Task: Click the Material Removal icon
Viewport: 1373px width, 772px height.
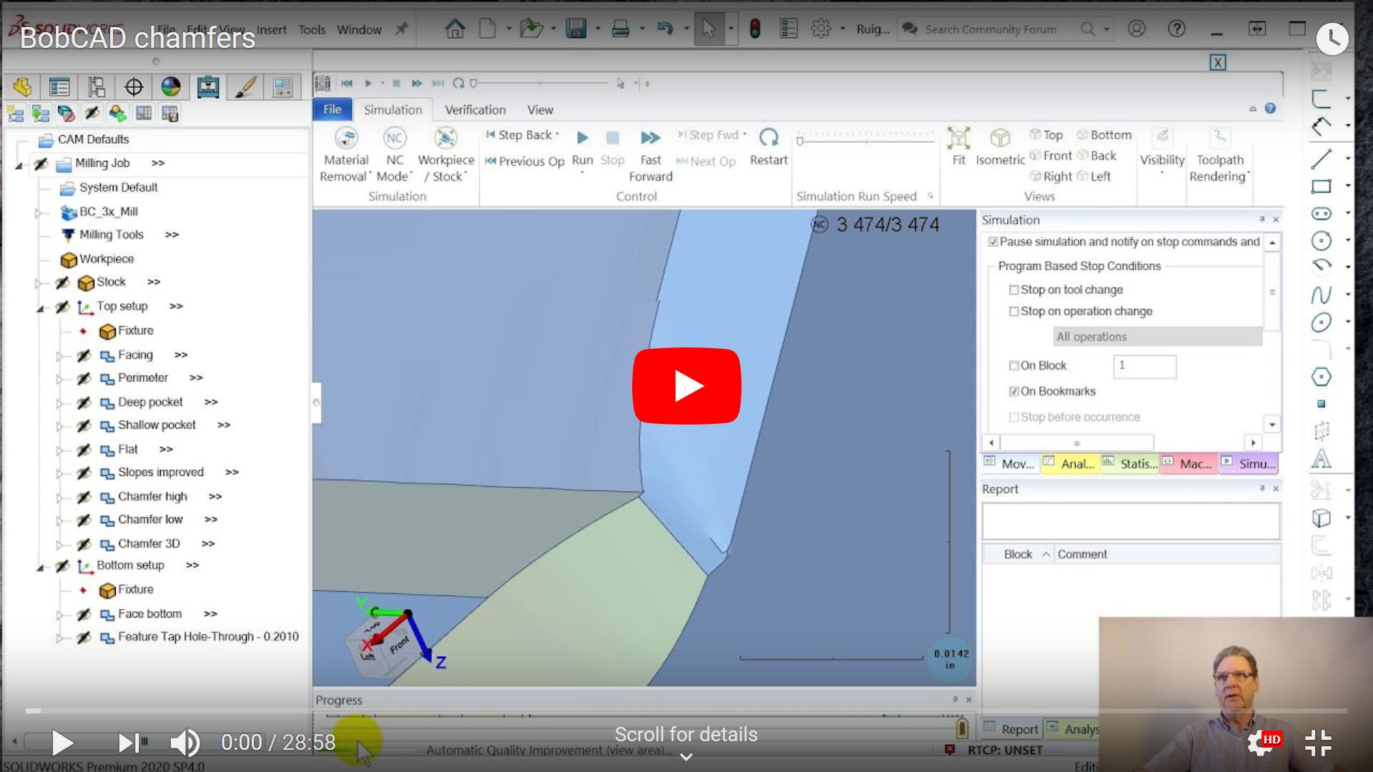Action: click(x=346, y=137)
